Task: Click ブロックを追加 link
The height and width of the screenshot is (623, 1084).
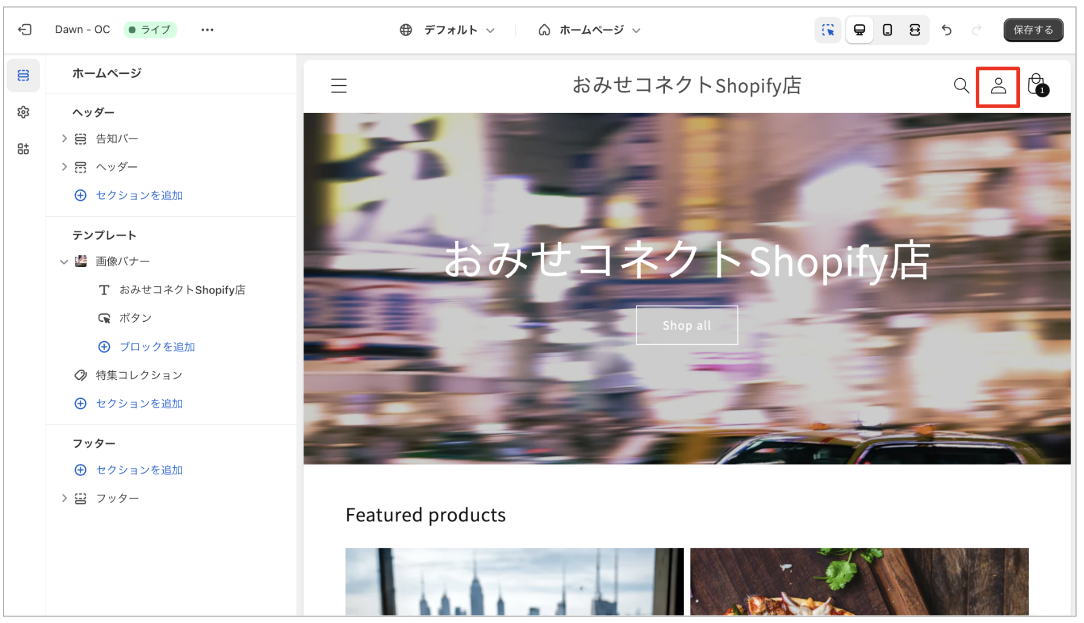Action: [x=157, y=347]
